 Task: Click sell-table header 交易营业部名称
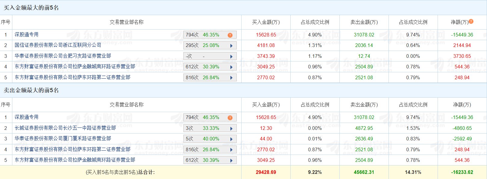pos(126,105)
